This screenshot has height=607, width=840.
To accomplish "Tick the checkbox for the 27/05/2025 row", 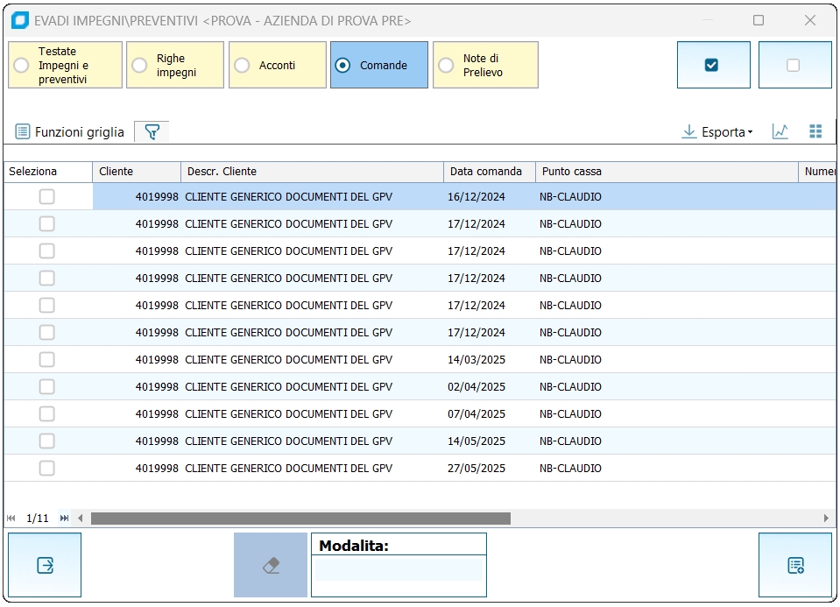I will click(46, 469).
